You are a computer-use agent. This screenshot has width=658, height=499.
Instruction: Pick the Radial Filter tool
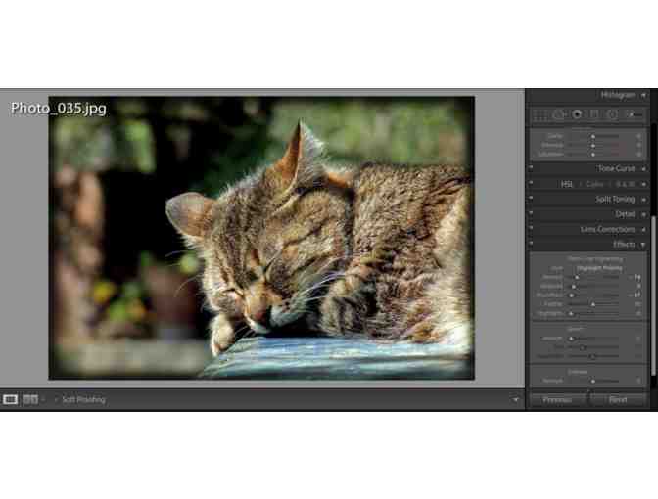point(612,114)
